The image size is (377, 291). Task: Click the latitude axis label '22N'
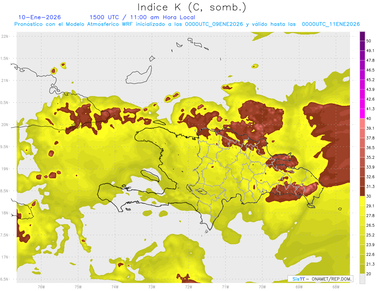coord(5,36)
